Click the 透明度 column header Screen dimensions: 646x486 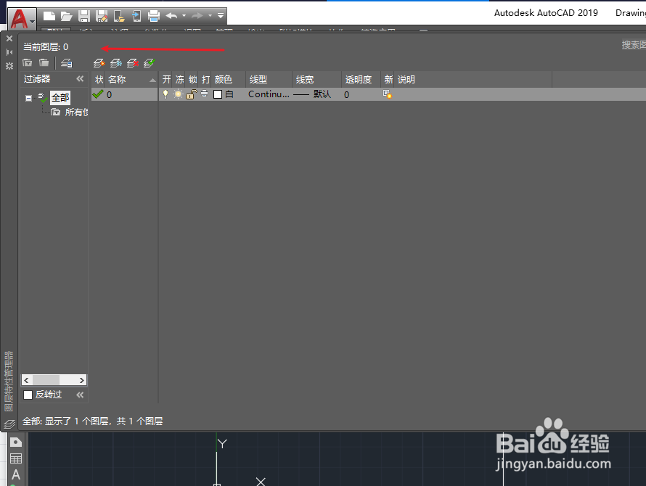(x=361, y=80)
